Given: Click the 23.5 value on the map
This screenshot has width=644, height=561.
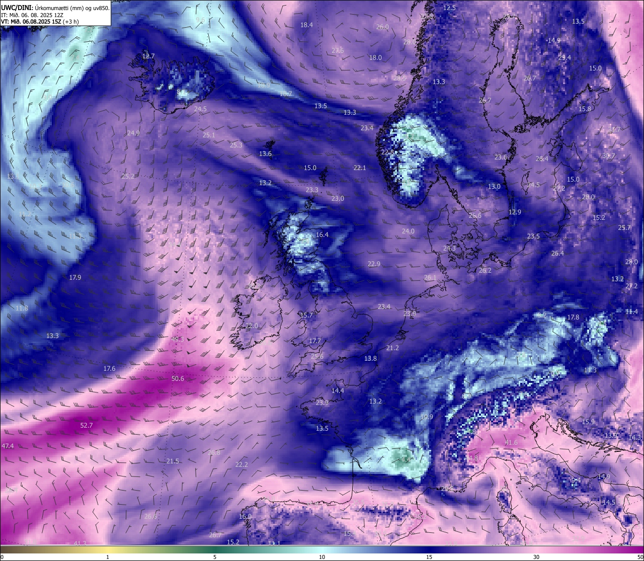Looking at the screenshot, I should 533,236.
